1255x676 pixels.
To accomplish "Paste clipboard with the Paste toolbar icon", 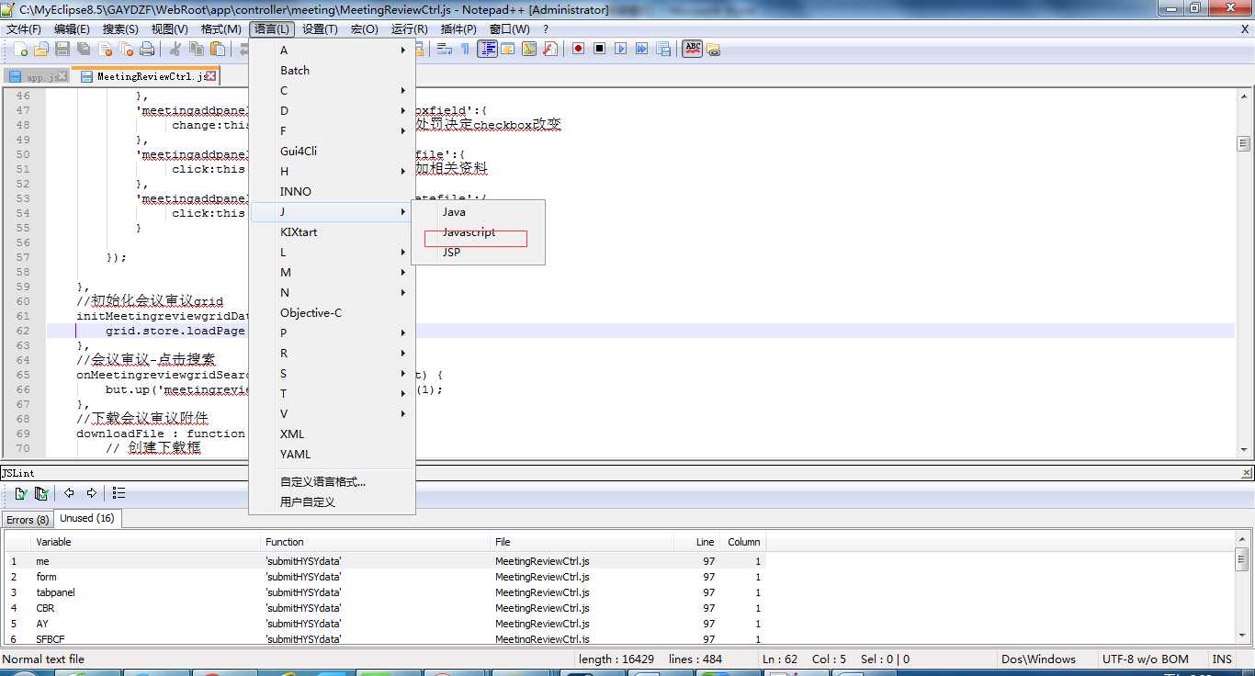I will (218, 49).
